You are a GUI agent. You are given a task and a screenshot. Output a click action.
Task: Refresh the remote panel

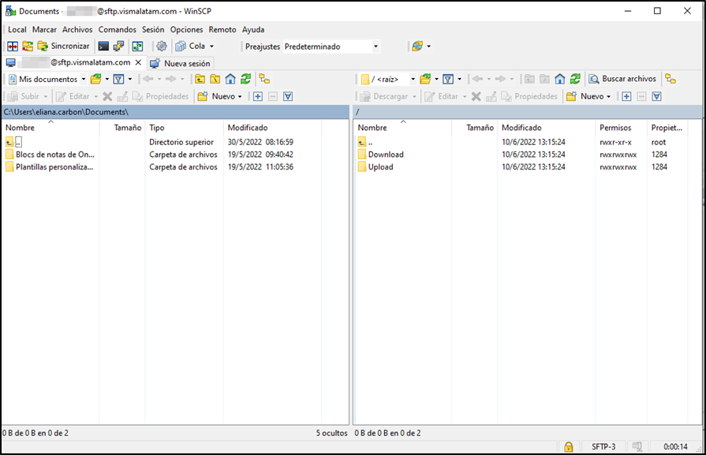click(x=575, y=79)
